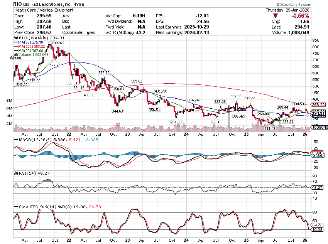Click the Slow STO legend line marker
Screen dimensions: 328x244
[x=15, y=207]
